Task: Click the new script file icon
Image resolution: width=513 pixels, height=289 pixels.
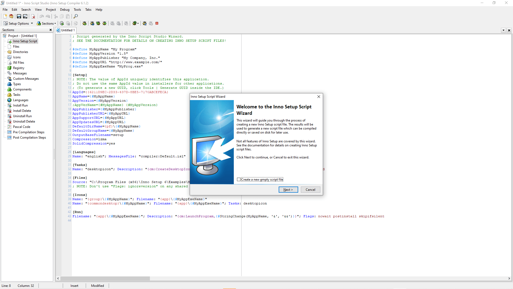Action: click(x=5, y=16)
